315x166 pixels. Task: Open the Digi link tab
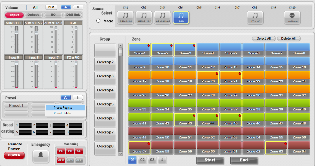click(x=73, y=15)
